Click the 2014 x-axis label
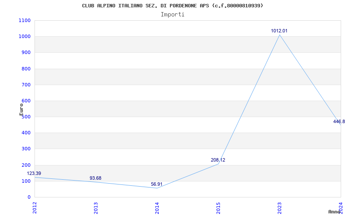Image resolution: width=345 pixels, height=216 pixels. (x=157, y=208)
